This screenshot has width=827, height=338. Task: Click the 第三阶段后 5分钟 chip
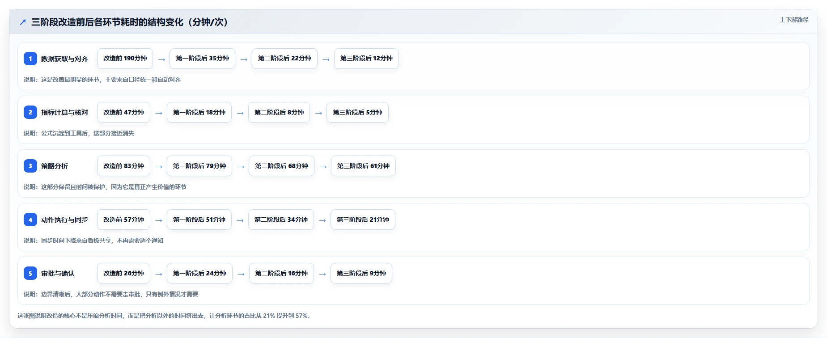click(357, 112)
